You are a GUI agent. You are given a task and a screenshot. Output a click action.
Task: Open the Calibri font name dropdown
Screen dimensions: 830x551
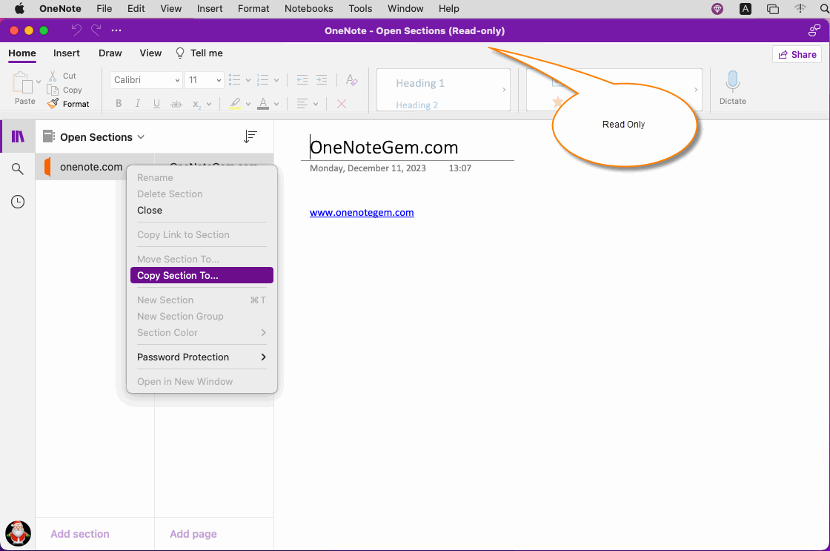(147, 80)
